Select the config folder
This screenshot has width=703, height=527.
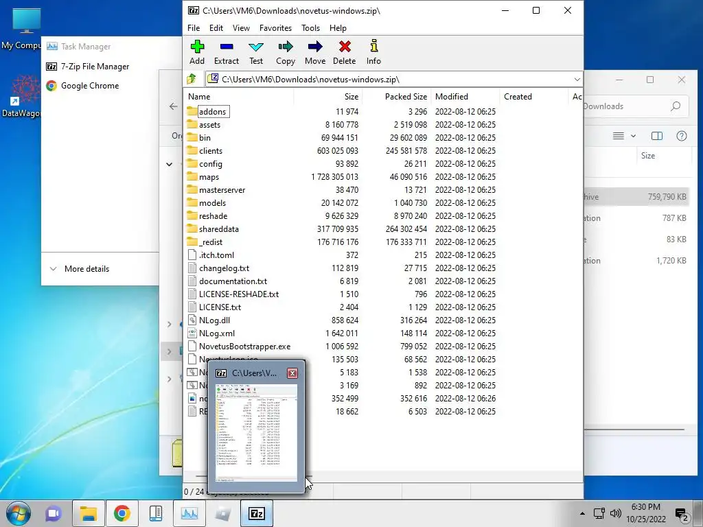210,163
